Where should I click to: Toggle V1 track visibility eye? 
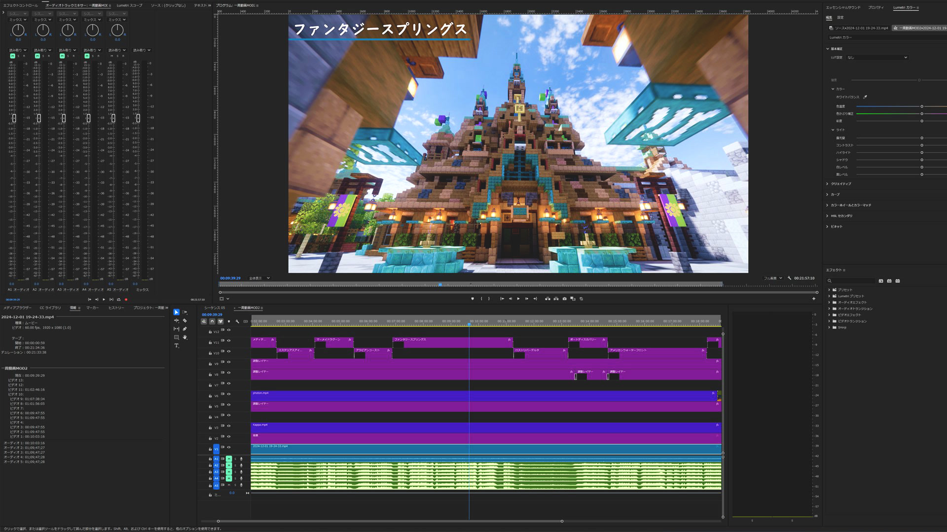point(229,447)
